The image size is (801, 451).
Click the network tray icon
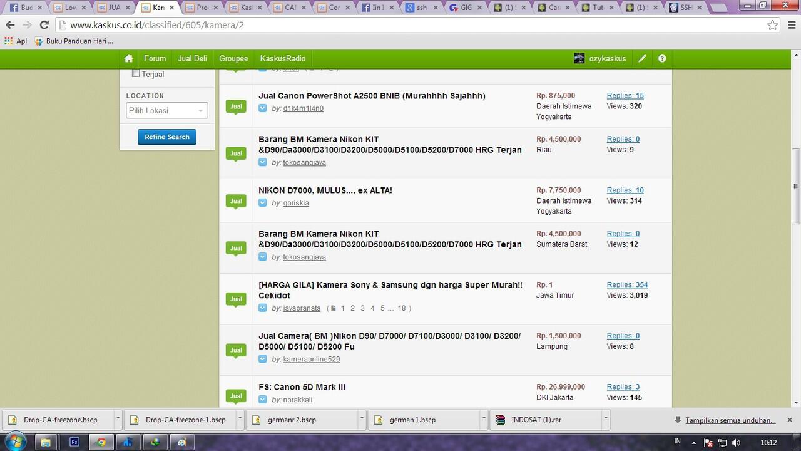[x=723, y=442]
